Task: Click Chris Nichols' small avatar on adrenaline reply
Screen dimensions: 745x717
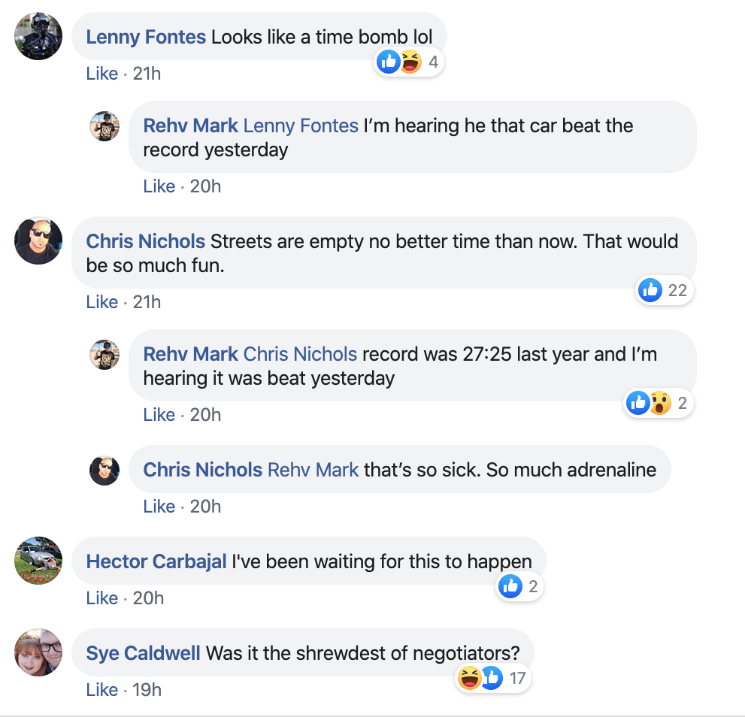Action: 104,470
